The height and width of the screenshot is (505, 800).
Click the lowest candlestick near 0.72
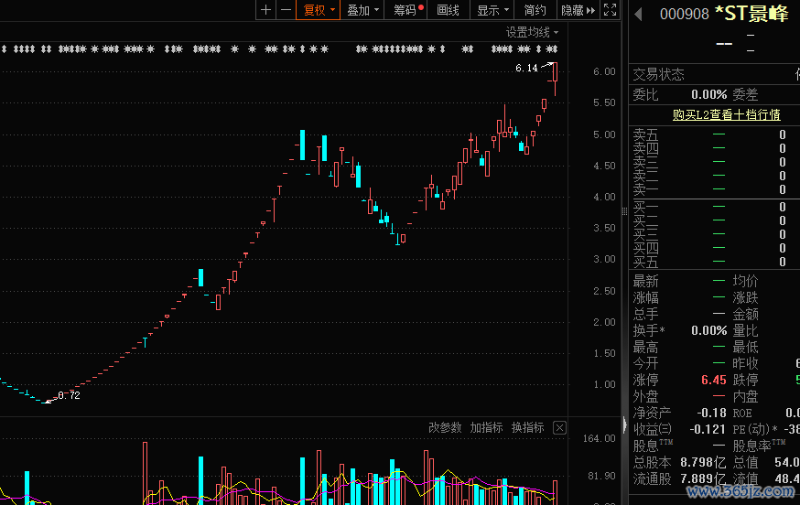coord(46,402)
